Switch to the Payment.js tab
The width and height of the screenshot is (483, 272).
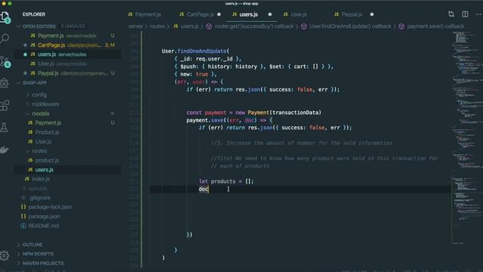144,14
